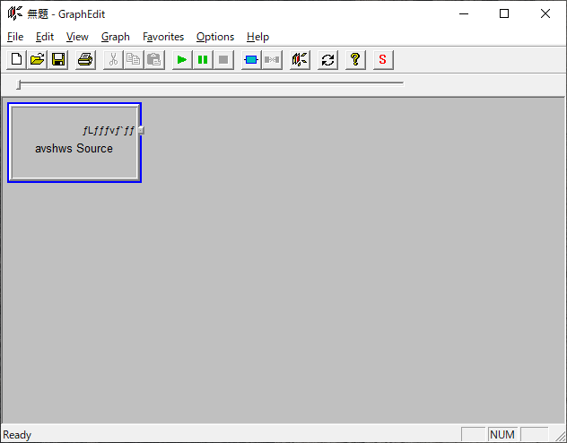Copy selection with copy icon
The width and height of the screenshot is (567, 443).
134,59
